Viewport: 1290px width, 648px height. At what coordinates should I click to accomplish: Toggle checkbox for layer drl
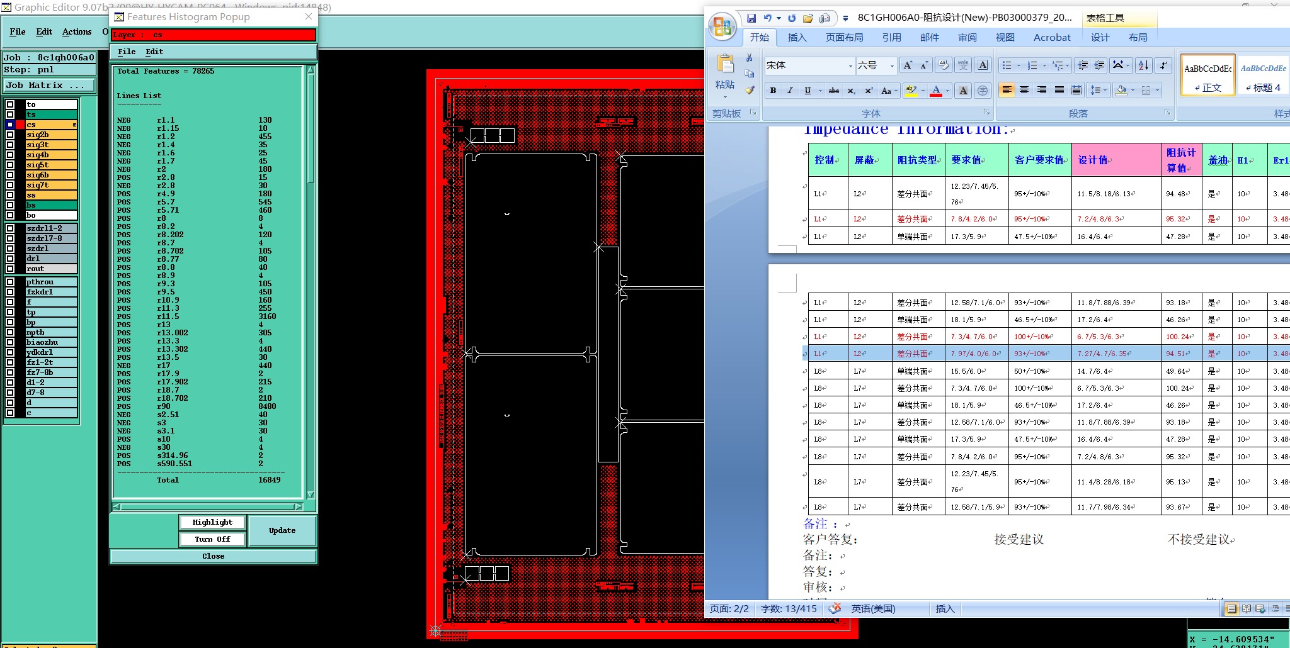tap(10, 259)
